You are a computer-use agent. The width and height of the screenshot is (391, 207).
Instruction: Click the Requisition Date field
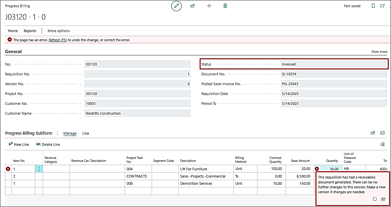(x=334, y=94)
